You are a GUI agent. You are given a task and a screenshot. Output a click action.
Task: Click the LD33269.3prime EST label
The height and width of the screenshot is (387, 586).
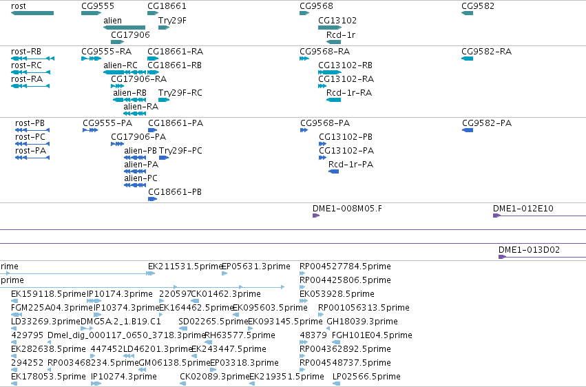[46, 322]
